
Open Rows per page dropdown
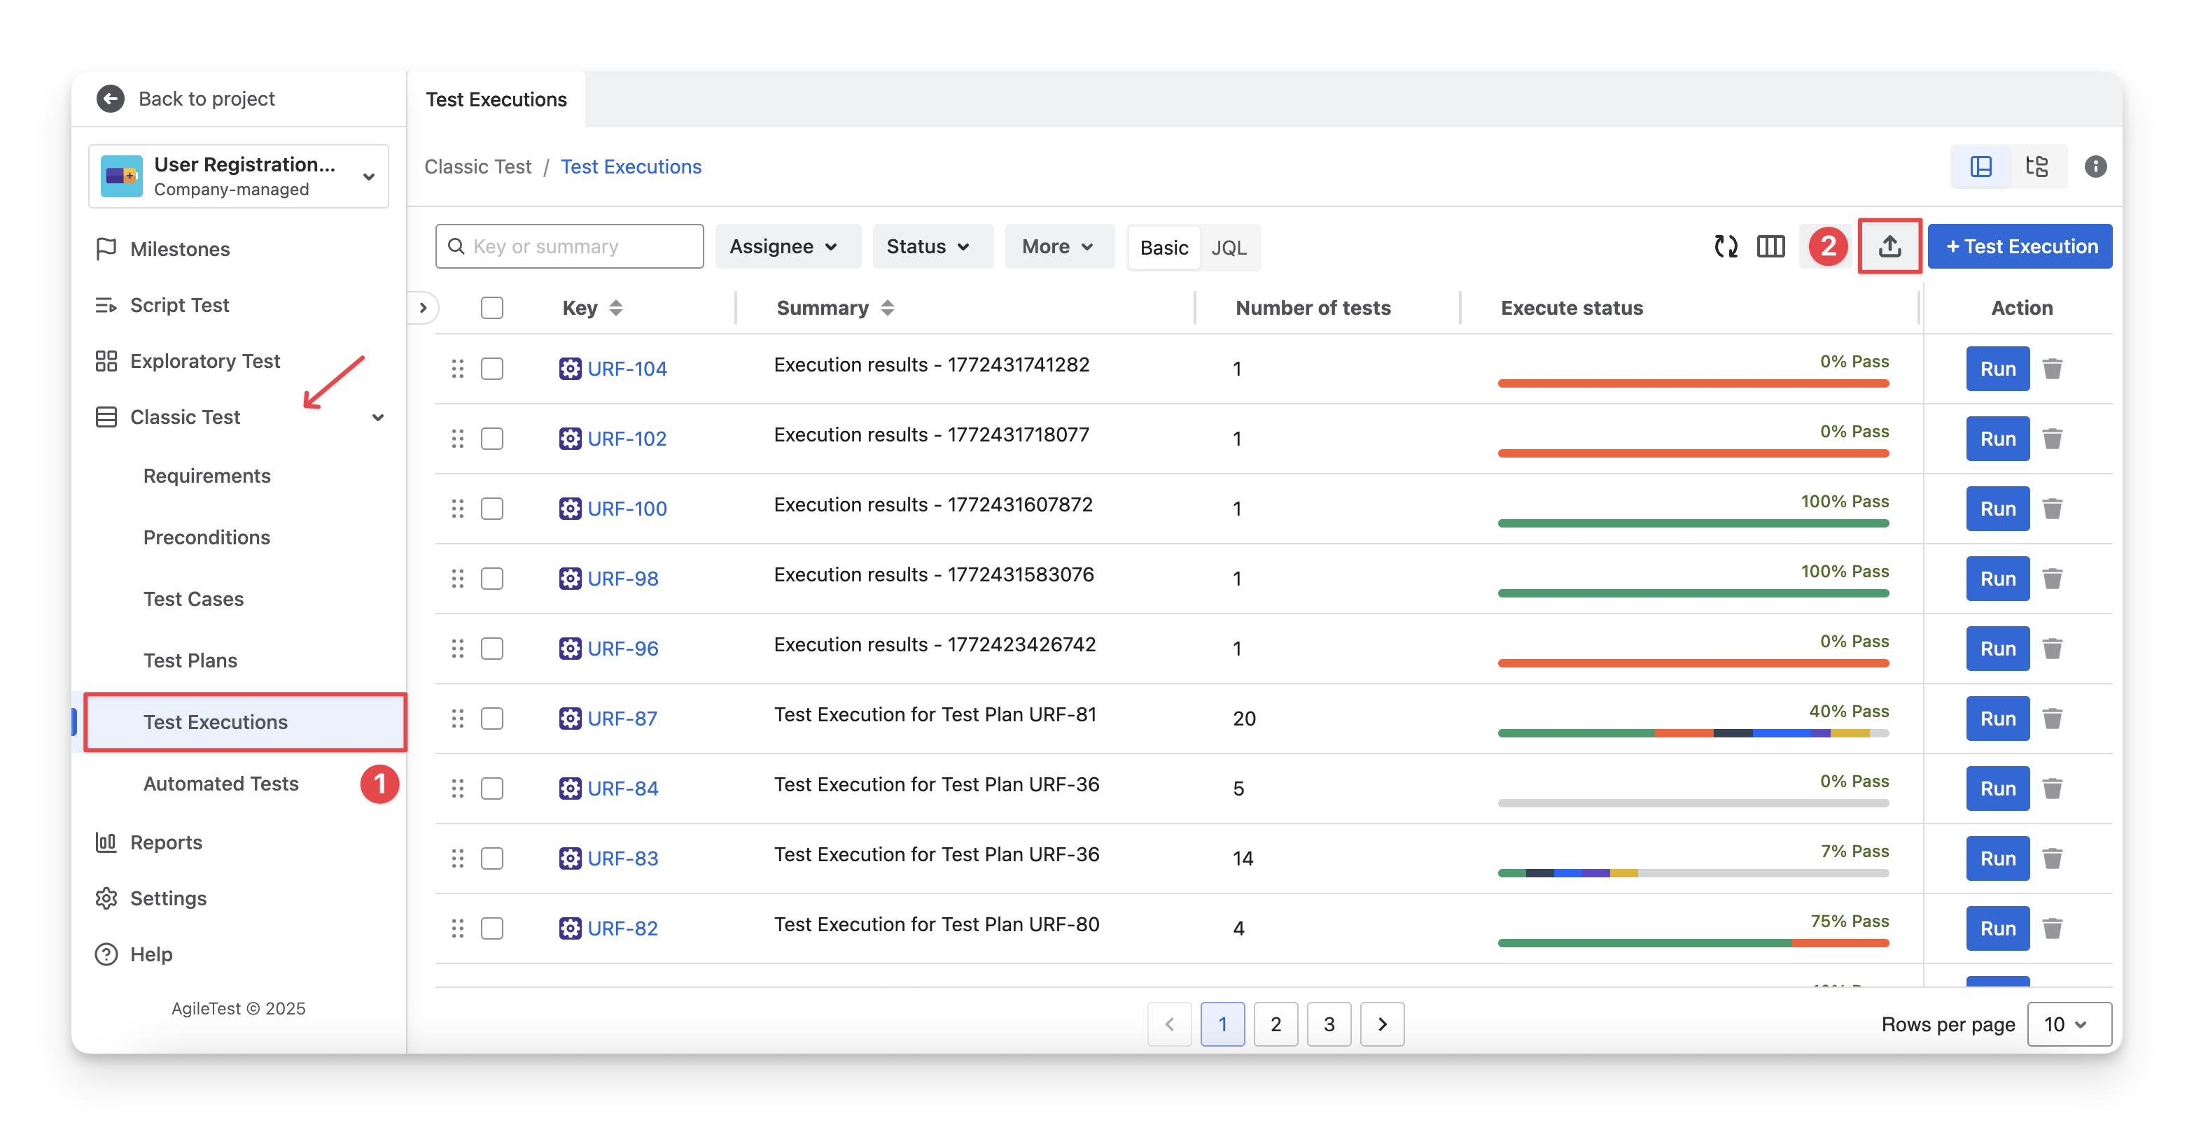(2068, 1024)
